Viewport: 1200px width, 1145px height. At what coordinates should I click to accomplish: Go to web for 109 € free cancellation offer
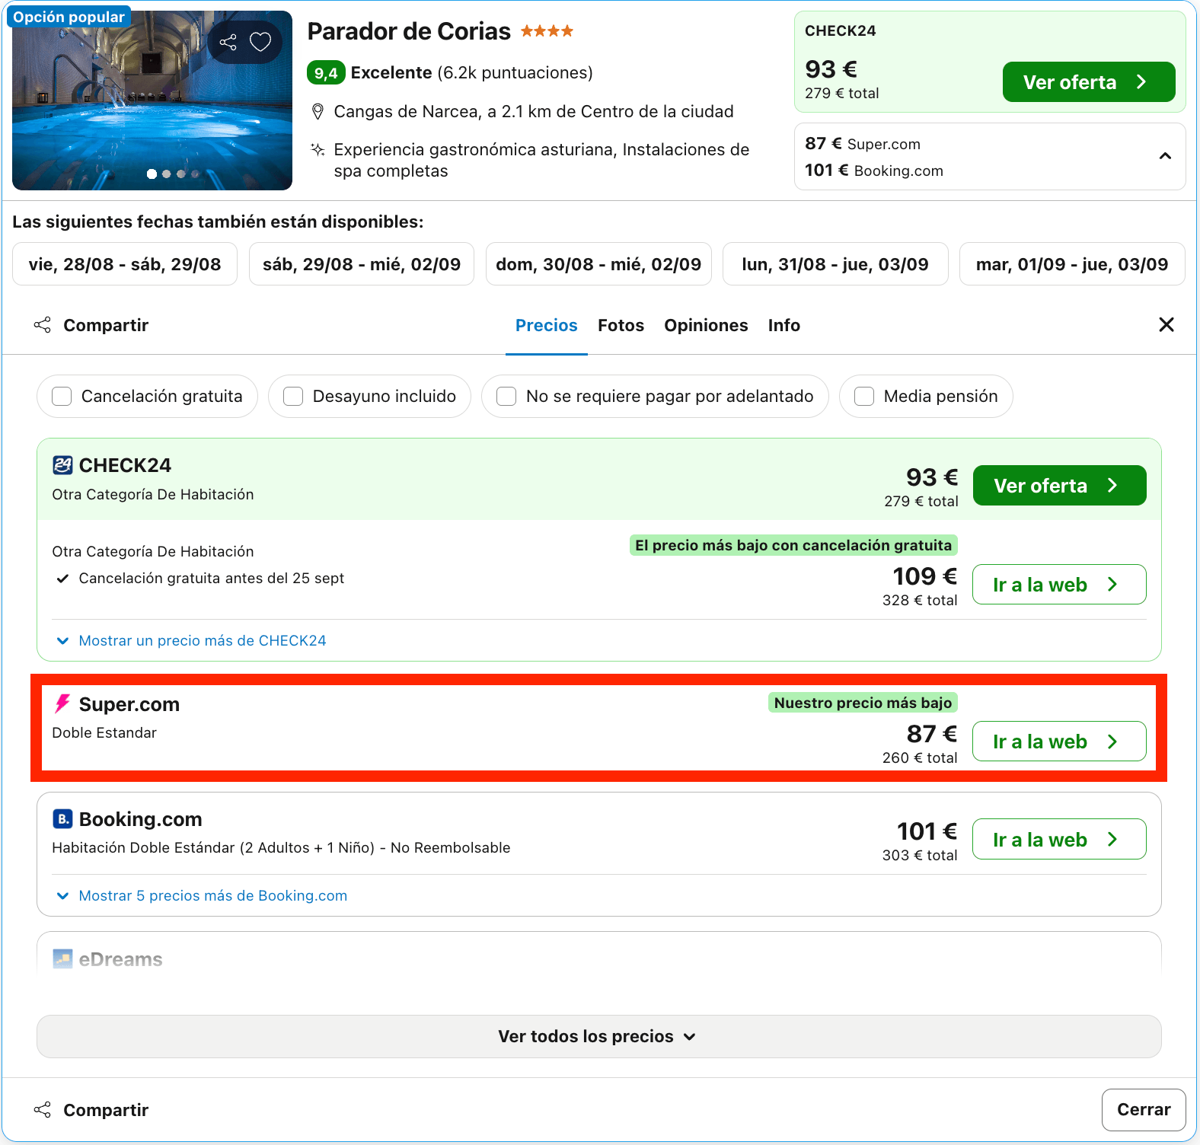point(1059,584)
